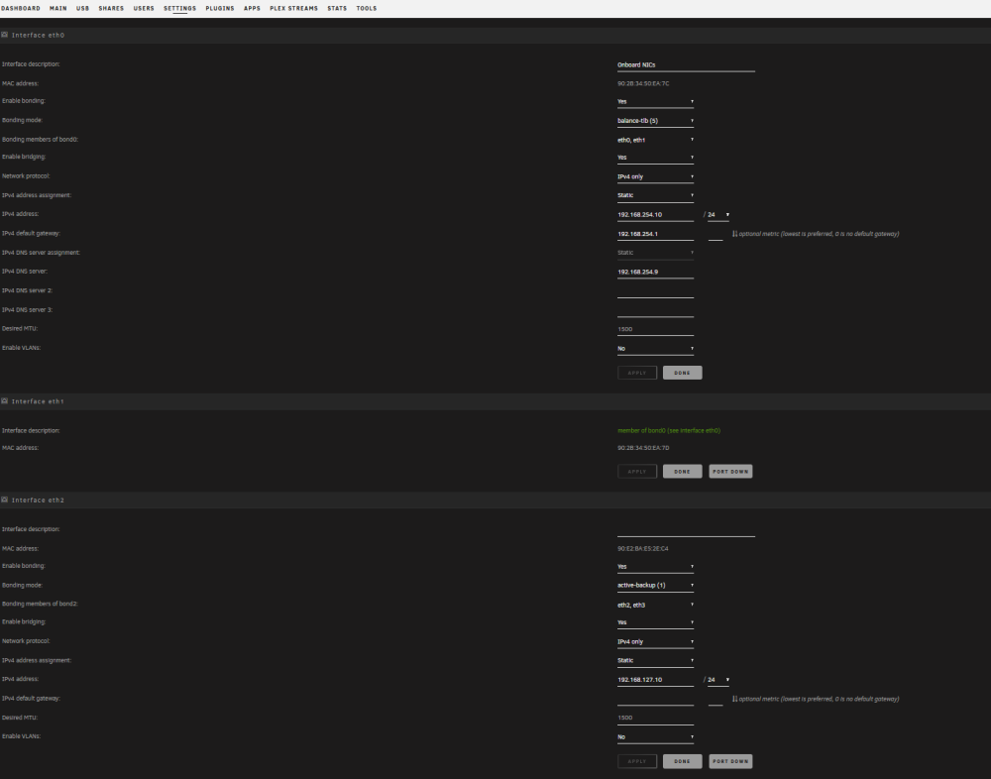The width and height of the screenshot is (991, 779).
Task: Click the Interface eth0 section icon
Action: 4,35
